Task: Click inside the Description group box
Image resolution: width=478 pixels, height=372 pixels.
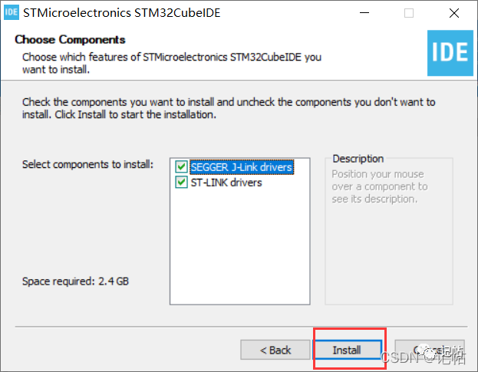Action: [389, 244]
